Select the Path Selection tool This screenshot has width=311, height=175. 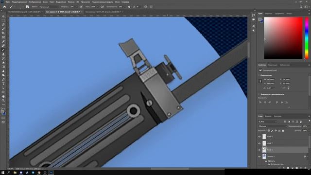(3, 87)
